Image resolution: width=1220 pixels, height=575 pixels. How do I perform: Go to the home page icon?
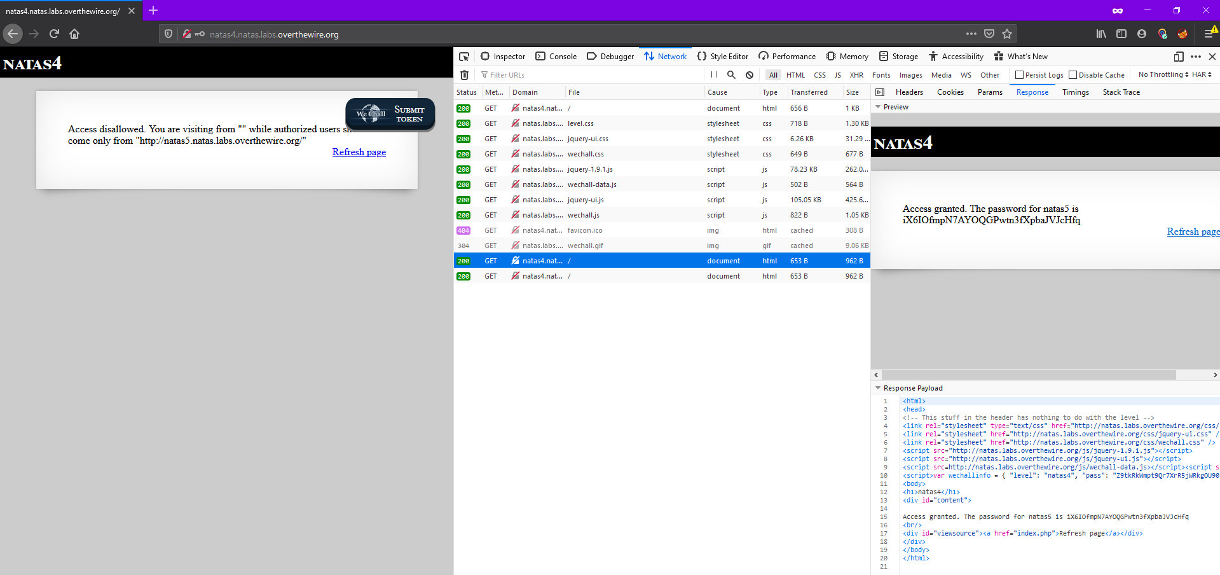(74, 34)
